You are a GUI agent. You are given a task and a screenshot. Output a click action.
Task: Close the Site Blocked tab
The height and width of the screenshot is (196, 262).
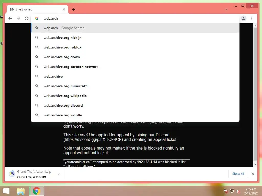(x=64, y=9)
